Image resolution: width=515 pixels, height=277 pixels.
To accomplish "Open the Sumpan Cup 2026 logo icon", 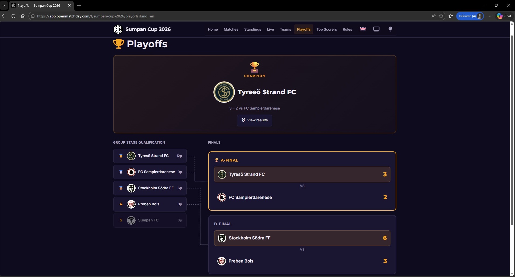I will 118,29.
